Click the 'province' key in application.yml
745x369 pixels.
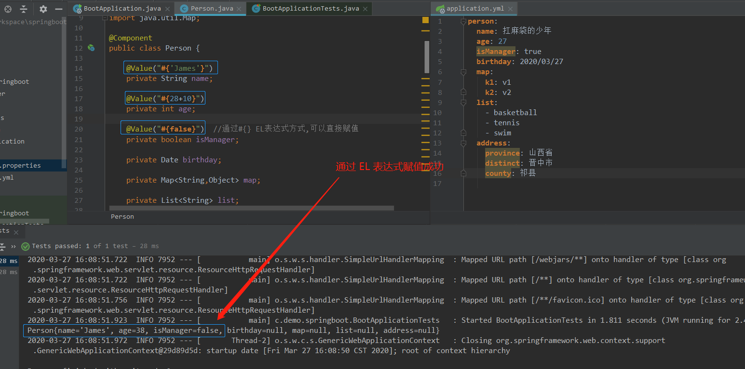pyautogui.click(x=502, y=153)
